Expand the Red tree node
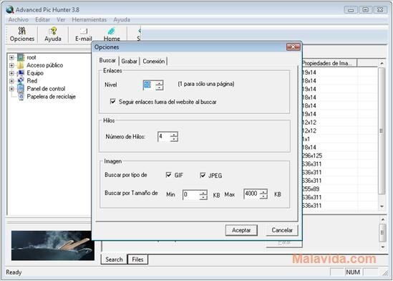This screenshot has width=393, height=281. (x=11, y=81)
